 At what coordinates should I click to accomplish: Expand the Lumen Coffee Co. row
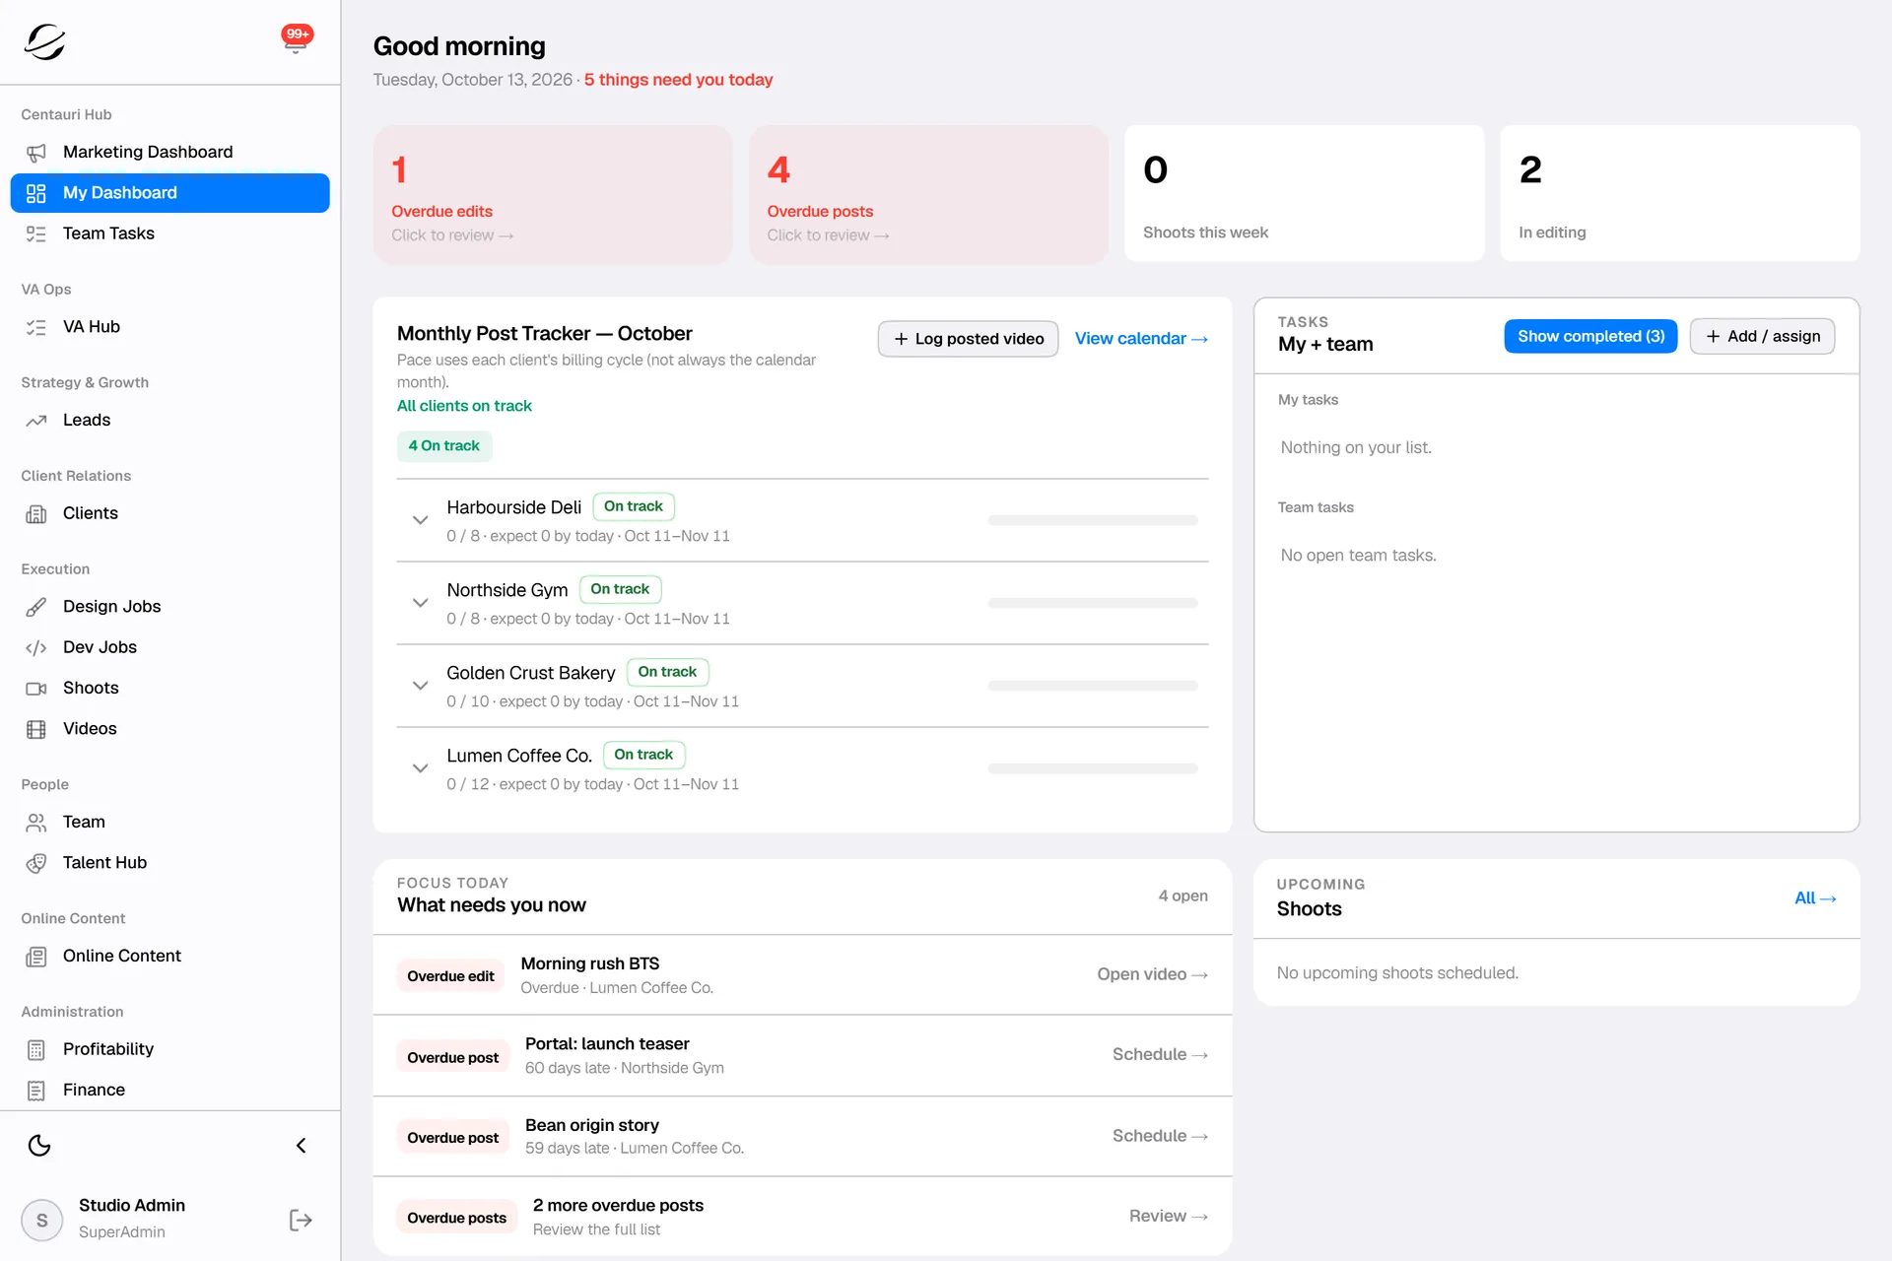(x=420, y=767)
